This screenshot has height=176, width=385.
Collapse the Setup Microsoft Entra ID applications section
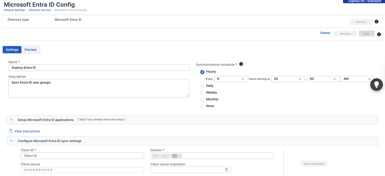(11, 120)
